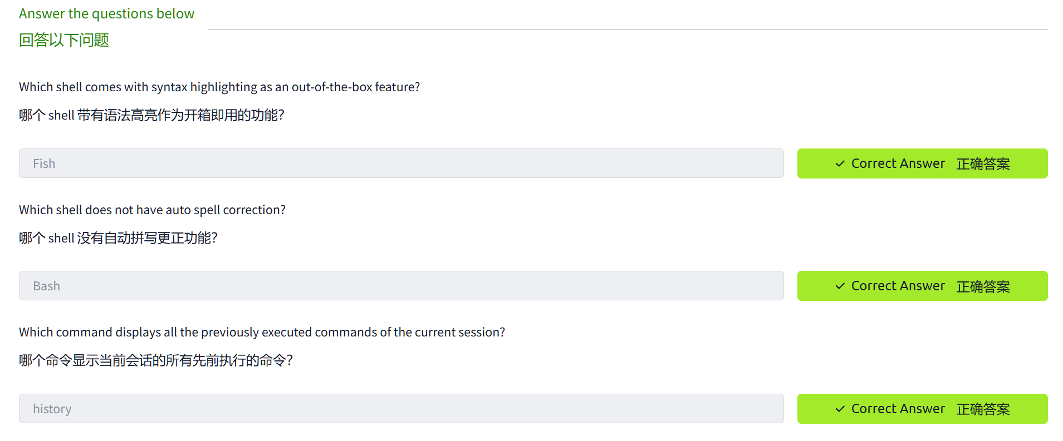Viewport: 1063px width, 441px height.
Task: Click the English syntax highlighting question text
Action: (x=219, y=87)
